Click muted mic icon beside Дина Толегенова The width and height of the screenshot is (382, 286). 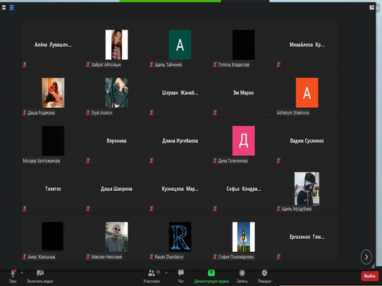point(215,161)
